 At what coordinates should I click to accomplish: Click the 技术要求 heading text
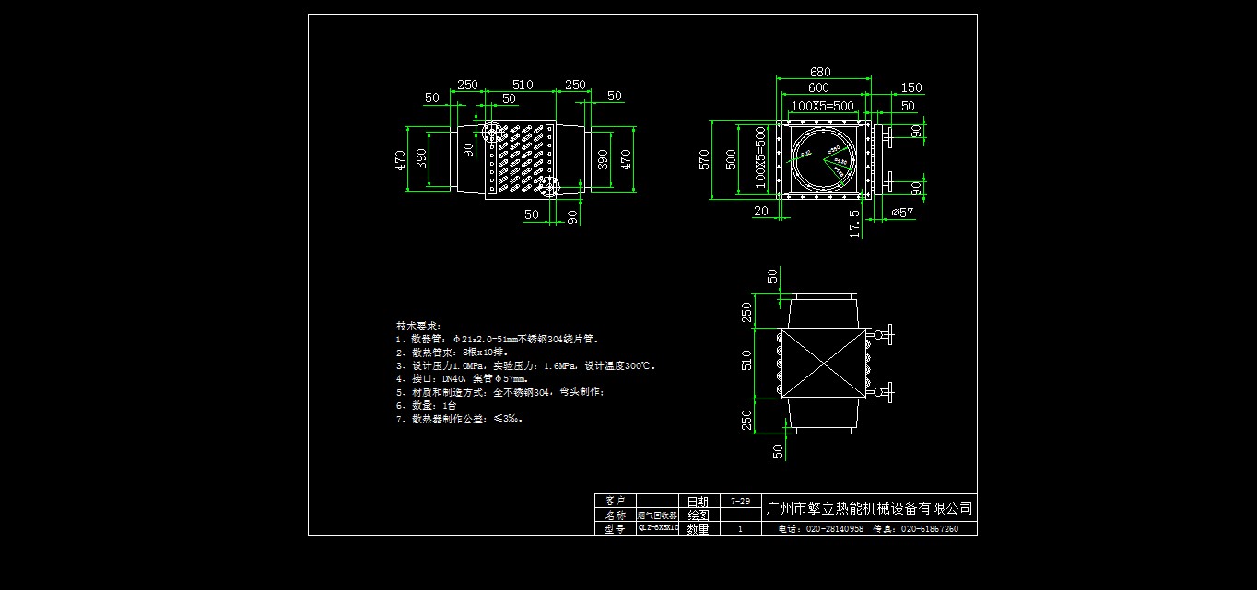tap(419, 326)
